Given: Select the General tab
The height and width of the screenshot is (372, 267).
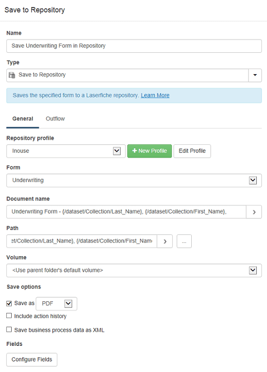Looking at the screenshot, I should pos(23,119).
